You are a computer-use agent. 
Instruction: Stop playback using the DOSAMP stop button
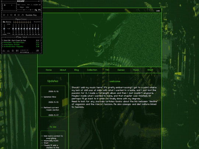(x=15, y=15)
